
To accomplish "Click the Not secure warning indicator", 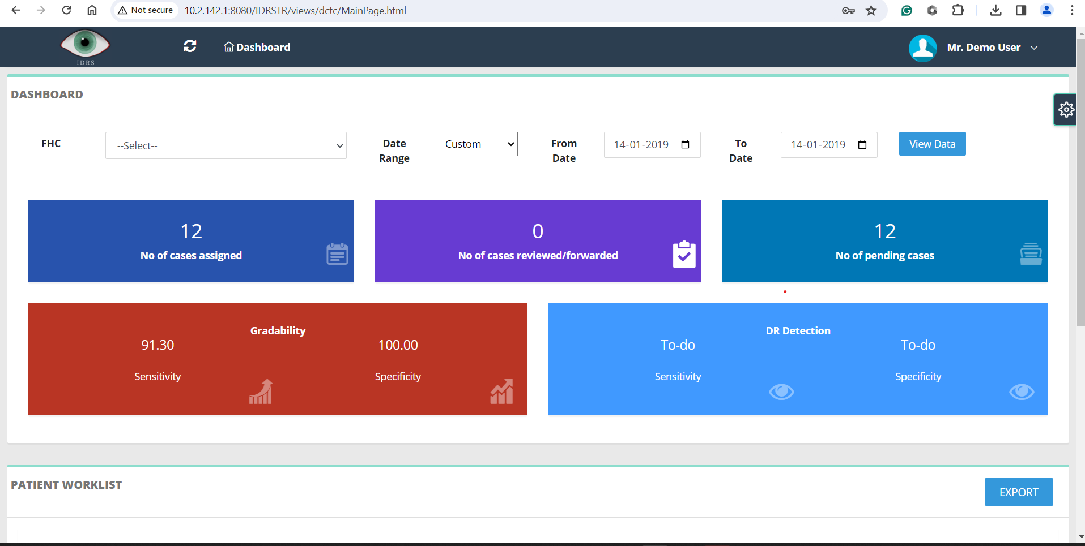I will click(145, 10).
